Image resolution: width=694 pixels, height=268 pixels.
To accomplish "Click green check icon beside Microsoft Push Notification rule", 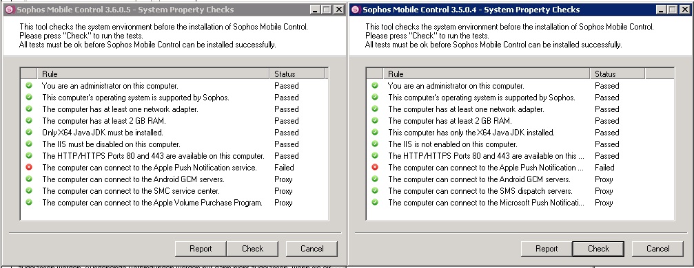I will (x=375, y=202).
